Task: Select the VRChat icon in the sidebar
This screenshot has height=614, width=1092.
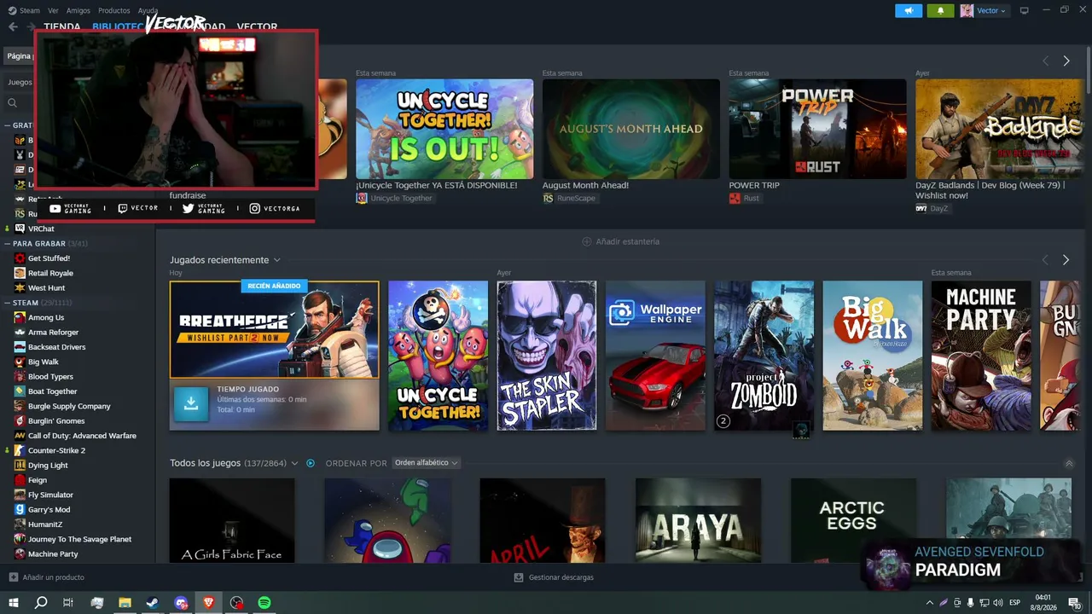Action: [x=20, y=229]
